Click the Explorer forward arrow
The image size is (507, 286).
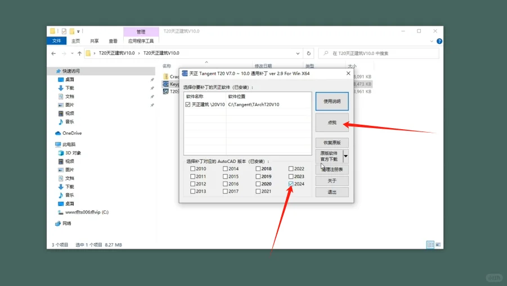[x=64, y=53]
